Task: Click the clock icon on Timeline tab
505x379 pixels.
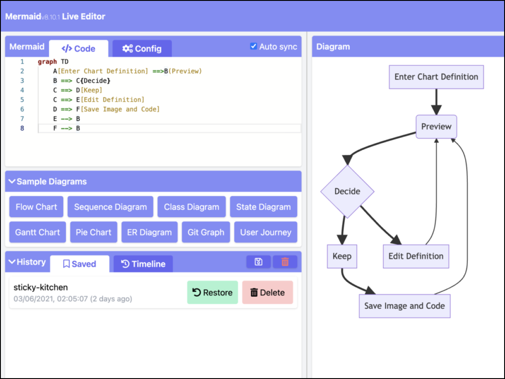Action: tap(125, 264)
